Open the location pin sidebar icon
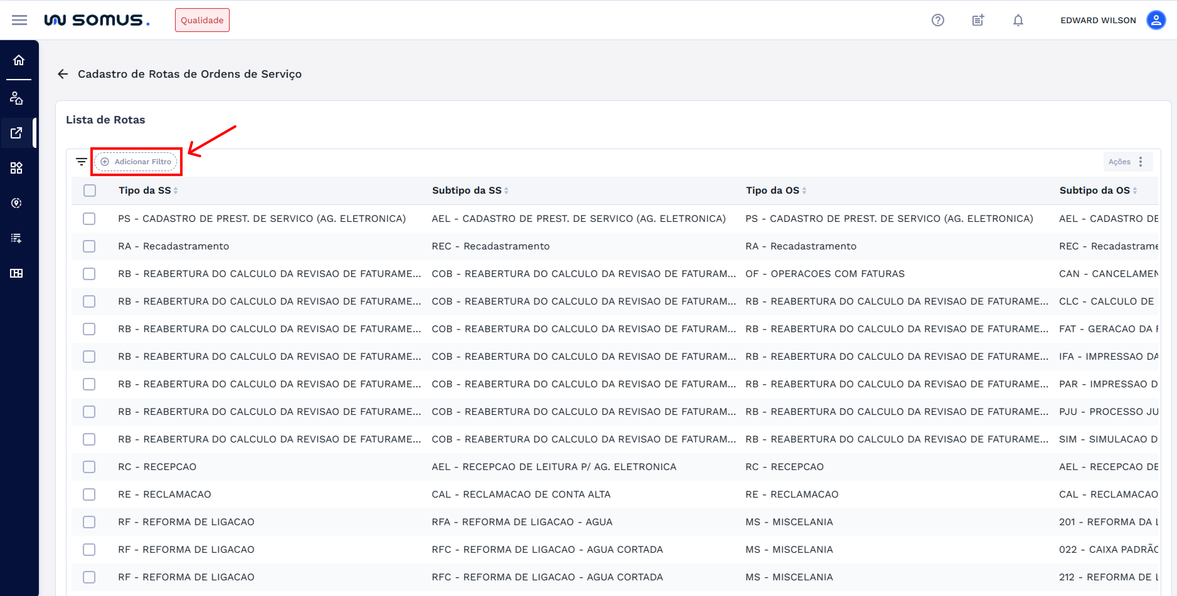The height and width of the screenshot is (596, 1177). click(17, 203)
